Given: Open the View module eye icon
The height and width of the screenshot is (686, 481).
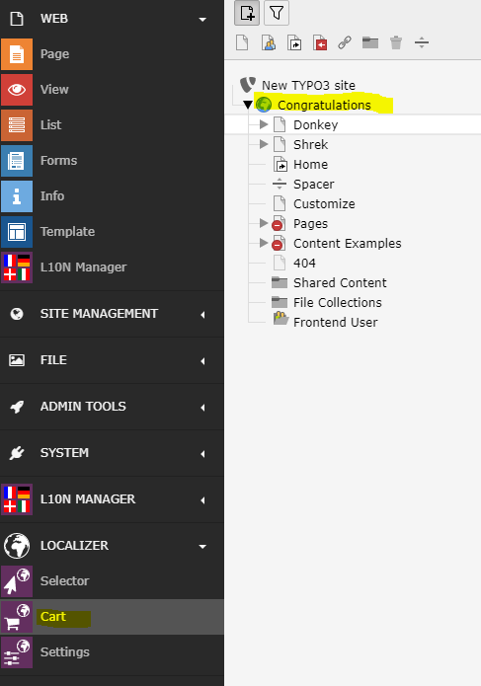Looking at the screenshot, I should coord(17,90).
